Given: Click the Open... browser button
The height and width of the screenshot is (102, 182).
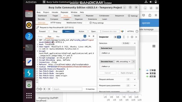Looking at the screenshot, I should (x=94, y=31).
